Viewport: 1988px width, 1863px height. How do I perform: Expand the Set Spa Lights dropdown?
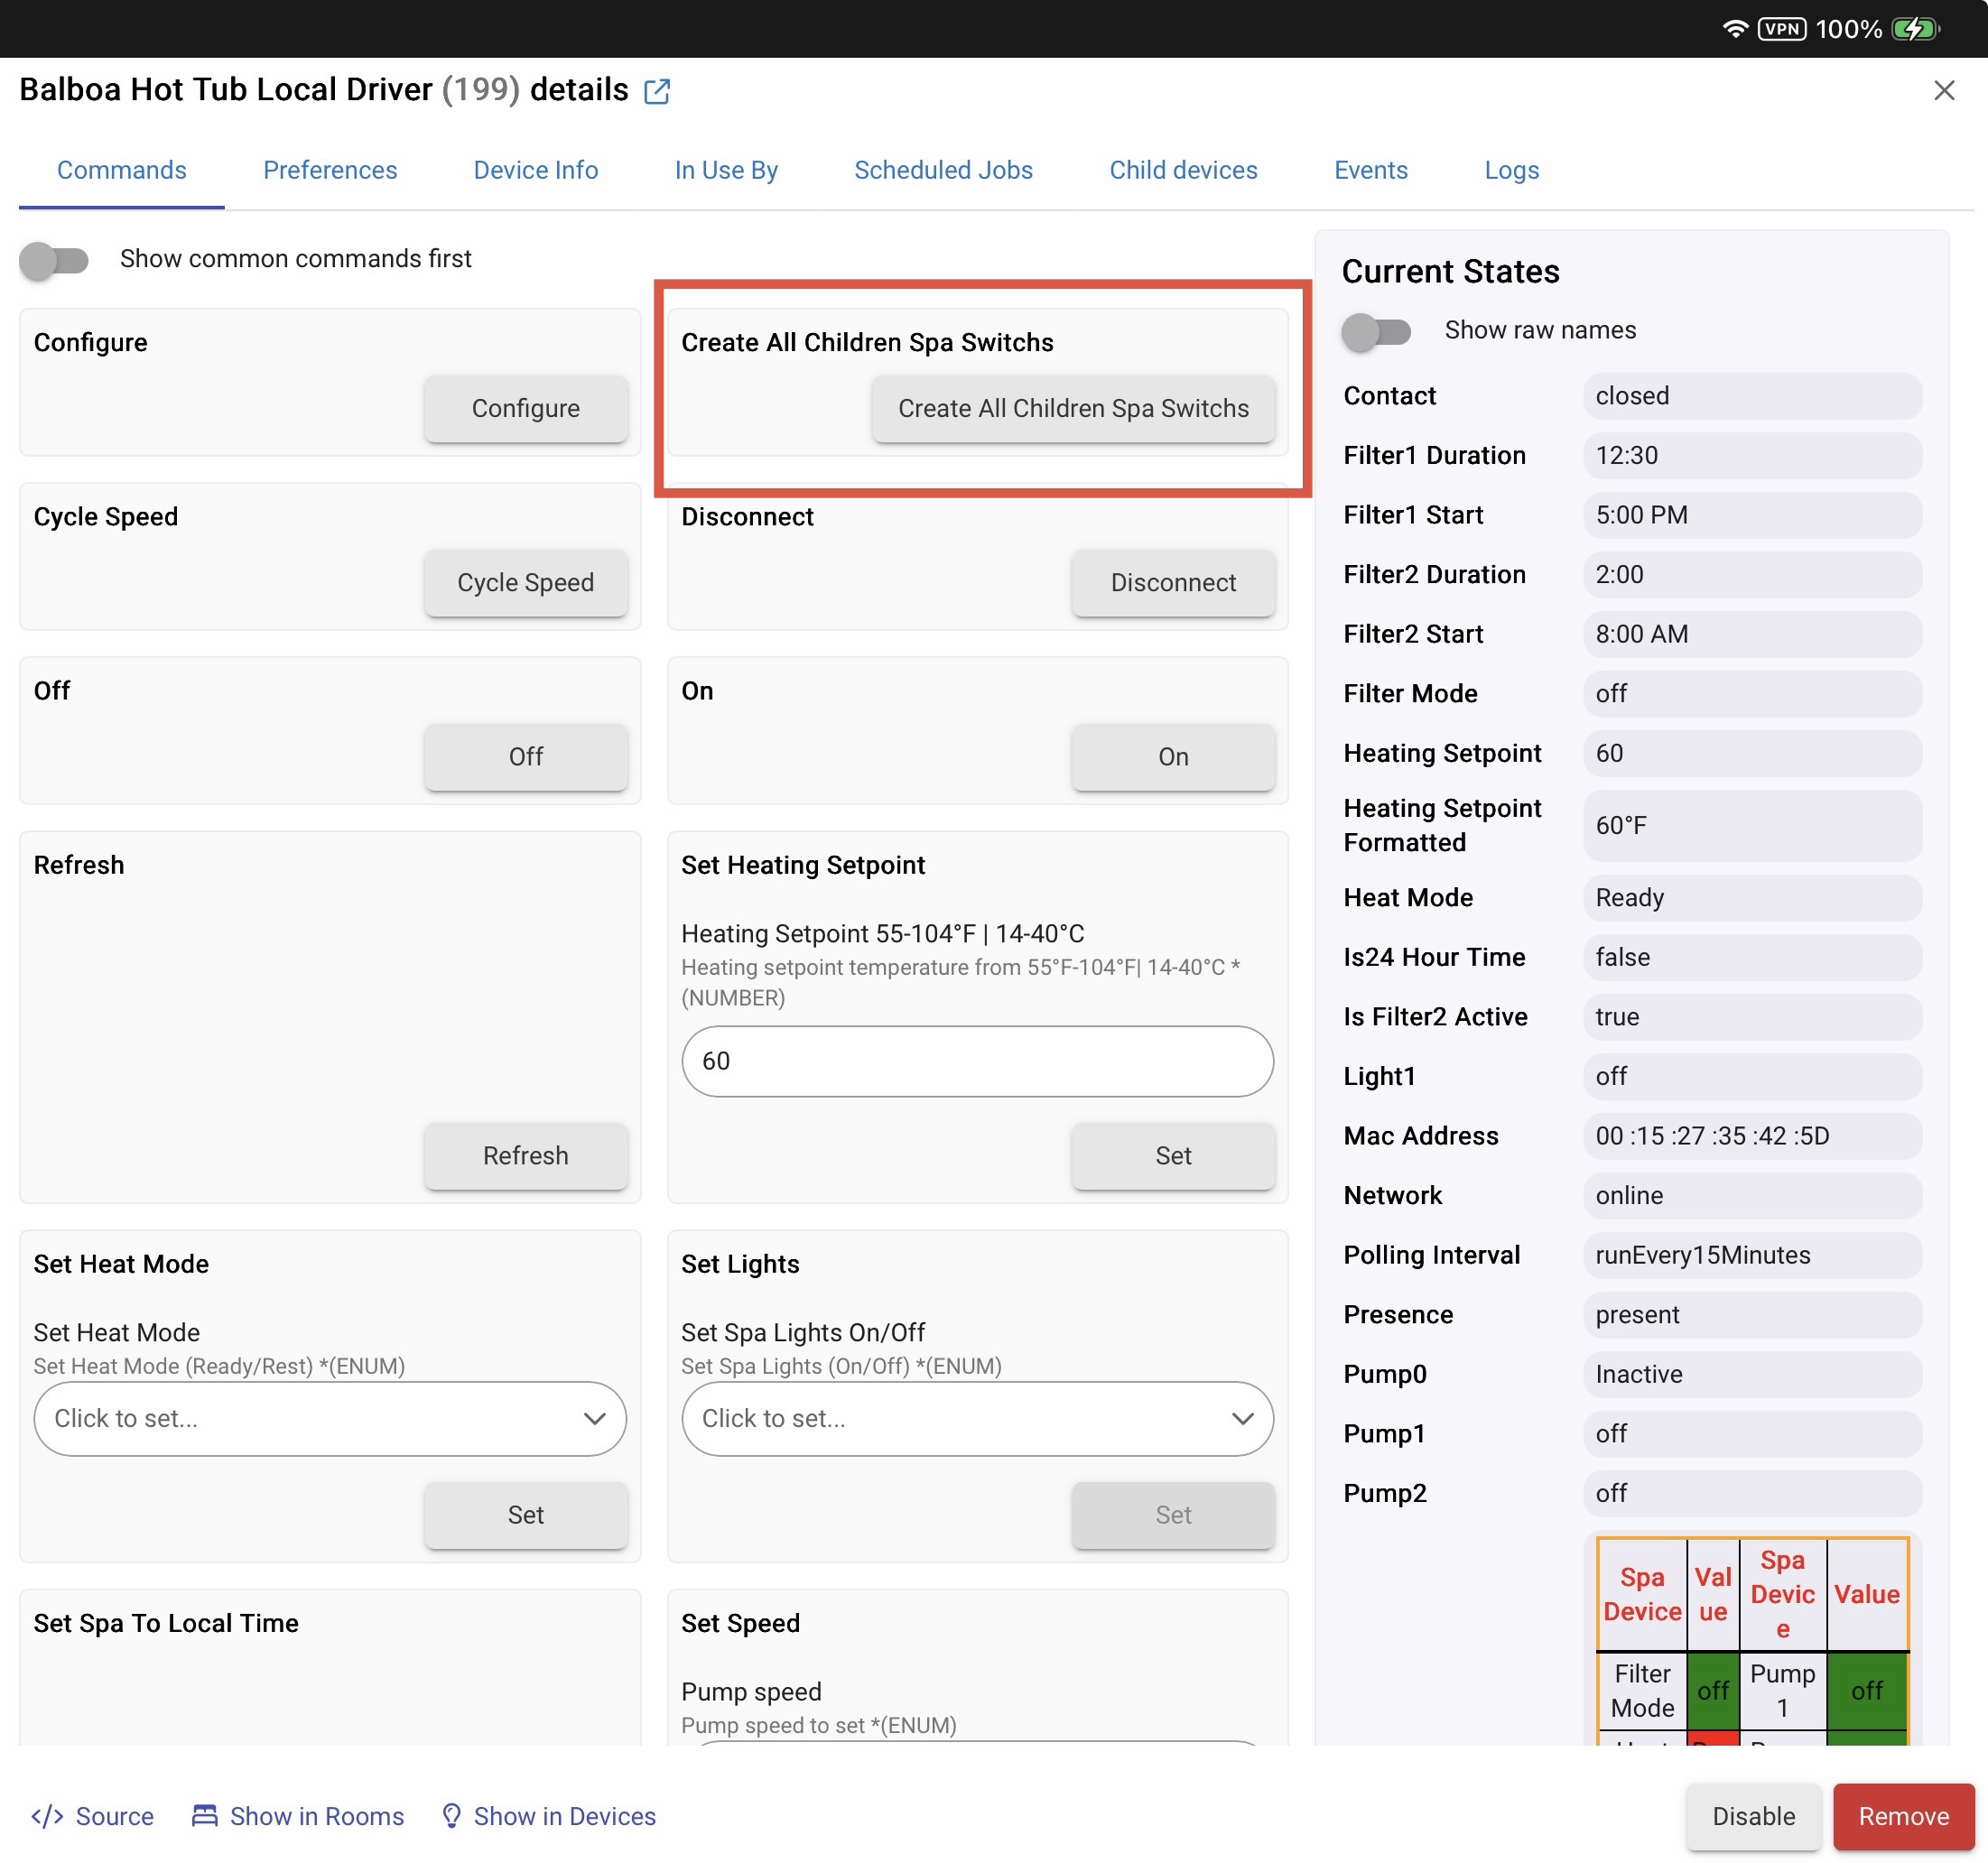pos(976,1418)
